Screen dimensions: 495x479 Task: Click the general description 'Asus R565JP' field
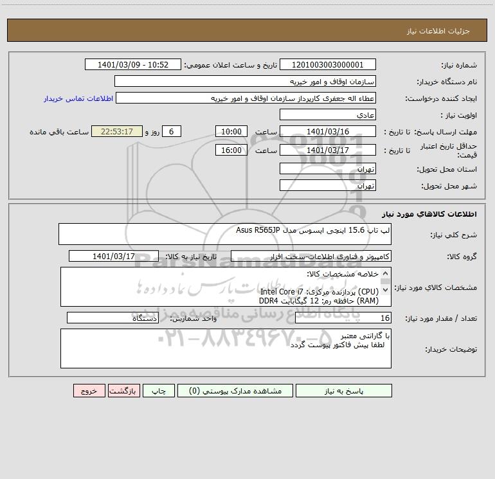click(x=225, y=234)
